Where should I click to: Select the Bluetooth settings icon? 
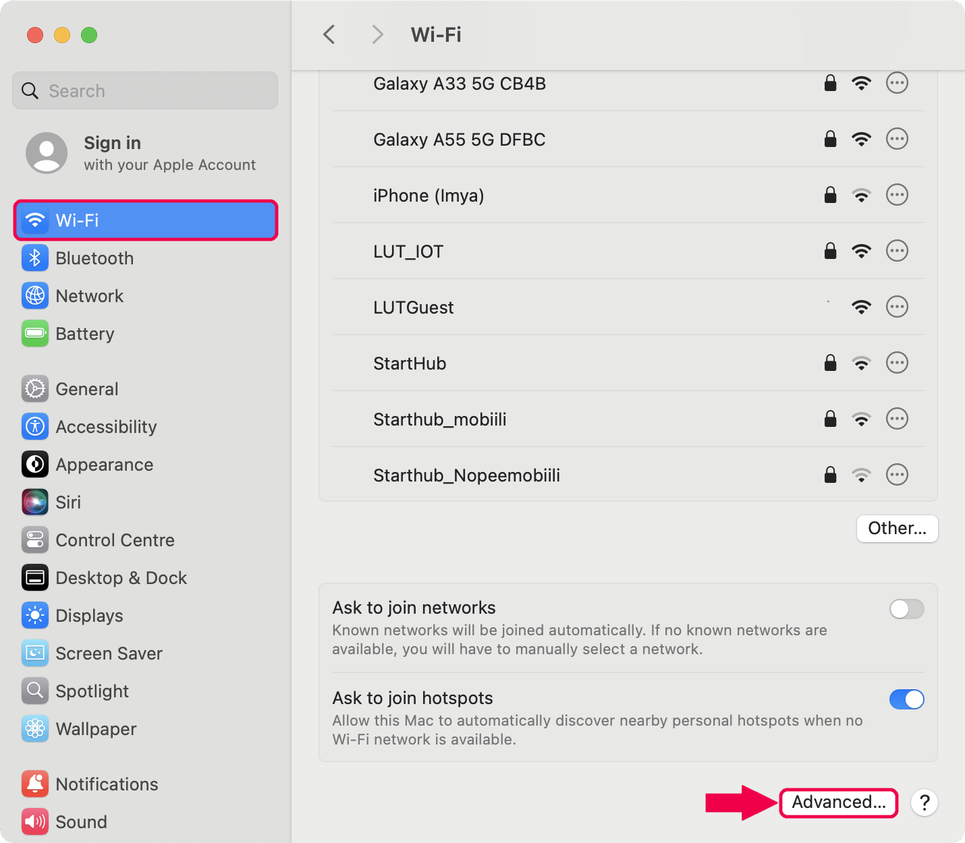(x=34, y=258)
